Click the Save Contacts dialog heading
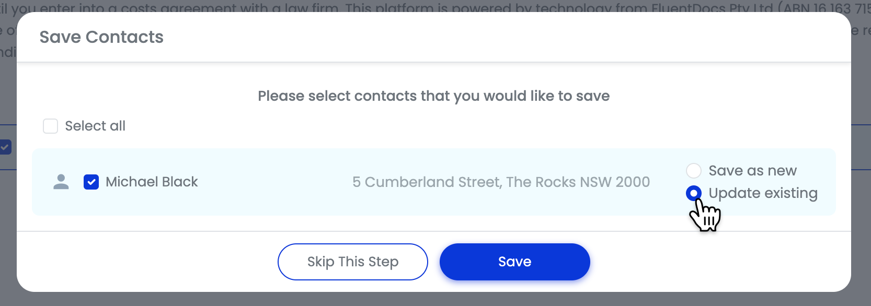This screenshot has width=871, height=306. (x=101, y=37)
